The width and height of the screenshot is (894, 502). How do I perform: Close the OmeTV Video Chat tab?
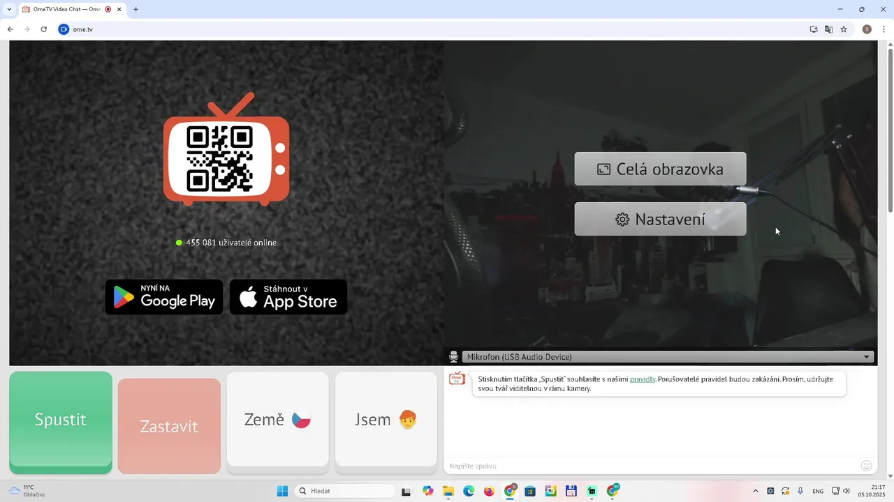point(119,10)
